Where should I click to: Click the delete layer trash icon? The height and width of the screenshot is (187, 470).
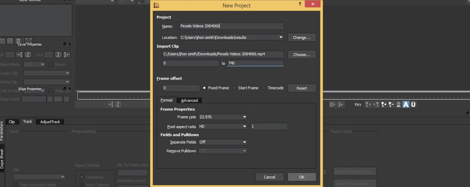(18, 41)
